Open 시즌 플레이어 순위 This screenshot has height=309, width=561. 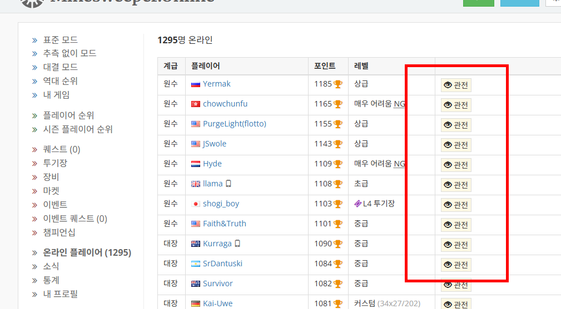(x=78, y=129)
